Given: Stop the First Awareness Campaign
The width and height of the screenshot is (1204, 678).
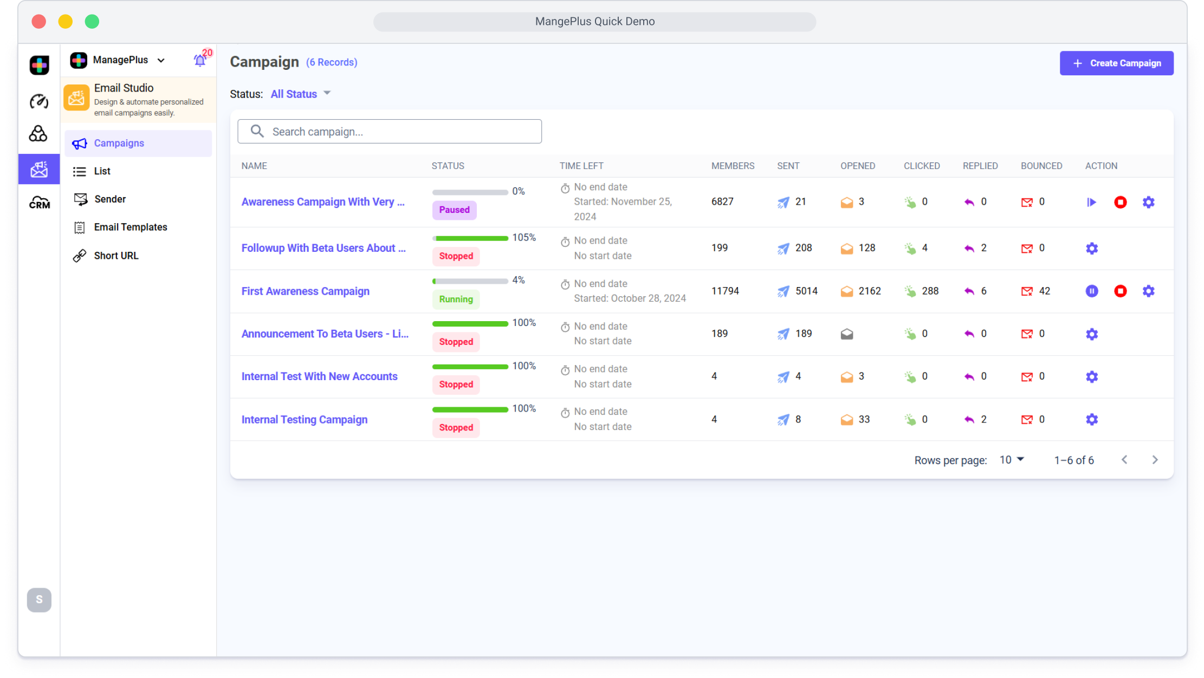Looking at the screenshot, I should pyautogui.click(x=1120, y=291).
